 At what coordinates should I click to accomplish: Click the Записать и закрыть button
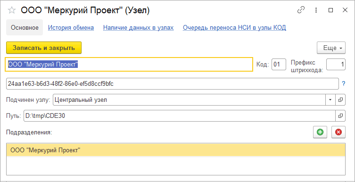tap(44, 48)
